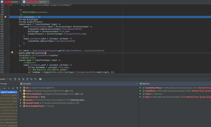The width and height of the screenshot is (211, 127).
Task: Click the frames list vertical scrollbar
Action: click(x=18, y=96)
